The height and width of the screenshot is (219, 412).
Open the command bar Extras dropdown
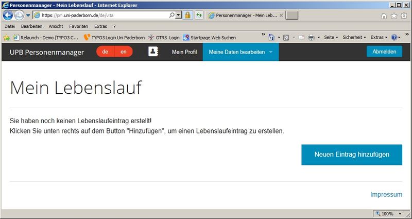pos(379,38)
